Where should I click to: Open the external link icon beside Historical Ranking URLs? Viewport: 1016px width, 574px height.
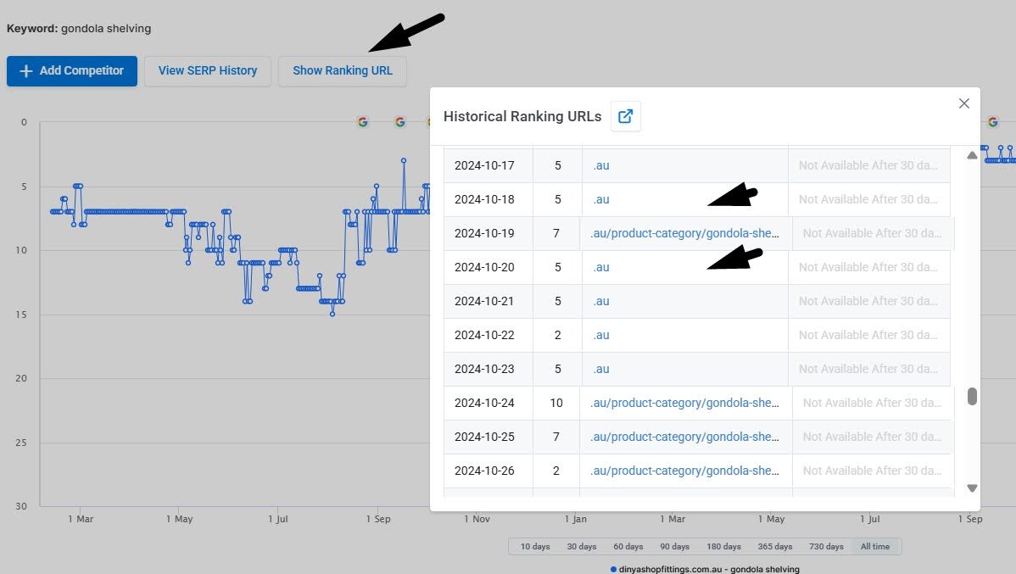[x=625, y=116]
